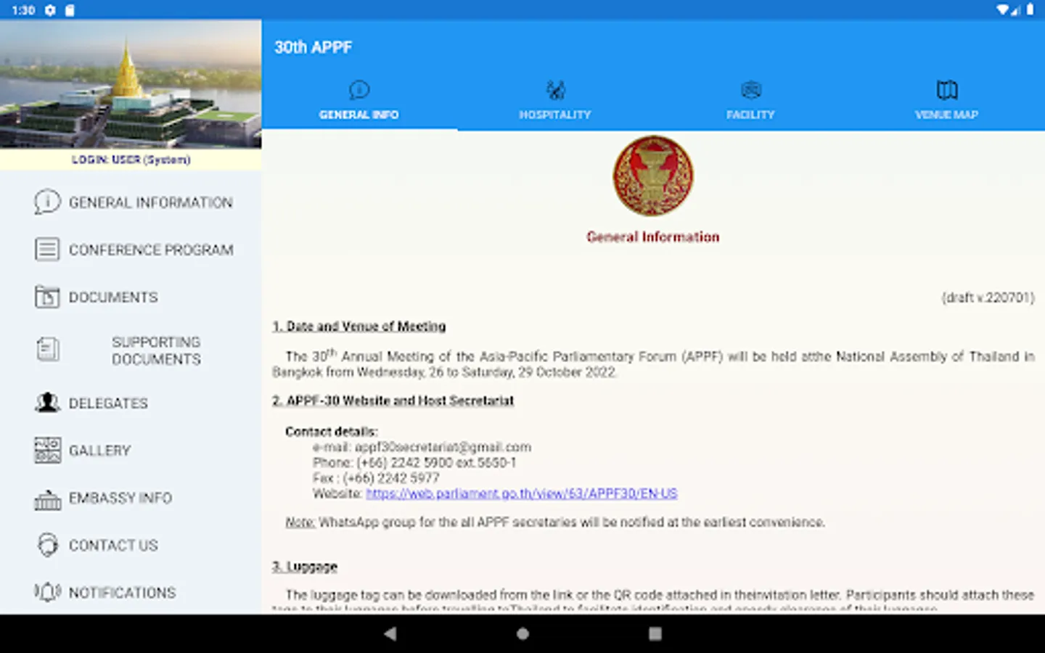
Task: Open the Supporting Documents page icon
Action: click(48, 350)
